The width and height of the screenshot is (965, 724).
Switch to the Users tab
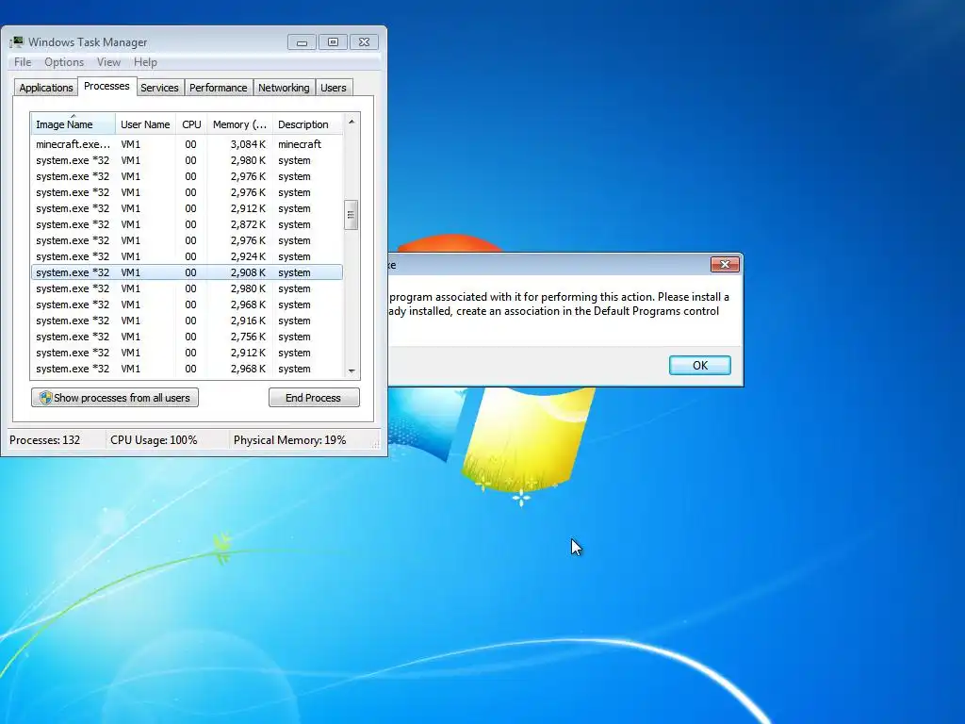point(334,88)
